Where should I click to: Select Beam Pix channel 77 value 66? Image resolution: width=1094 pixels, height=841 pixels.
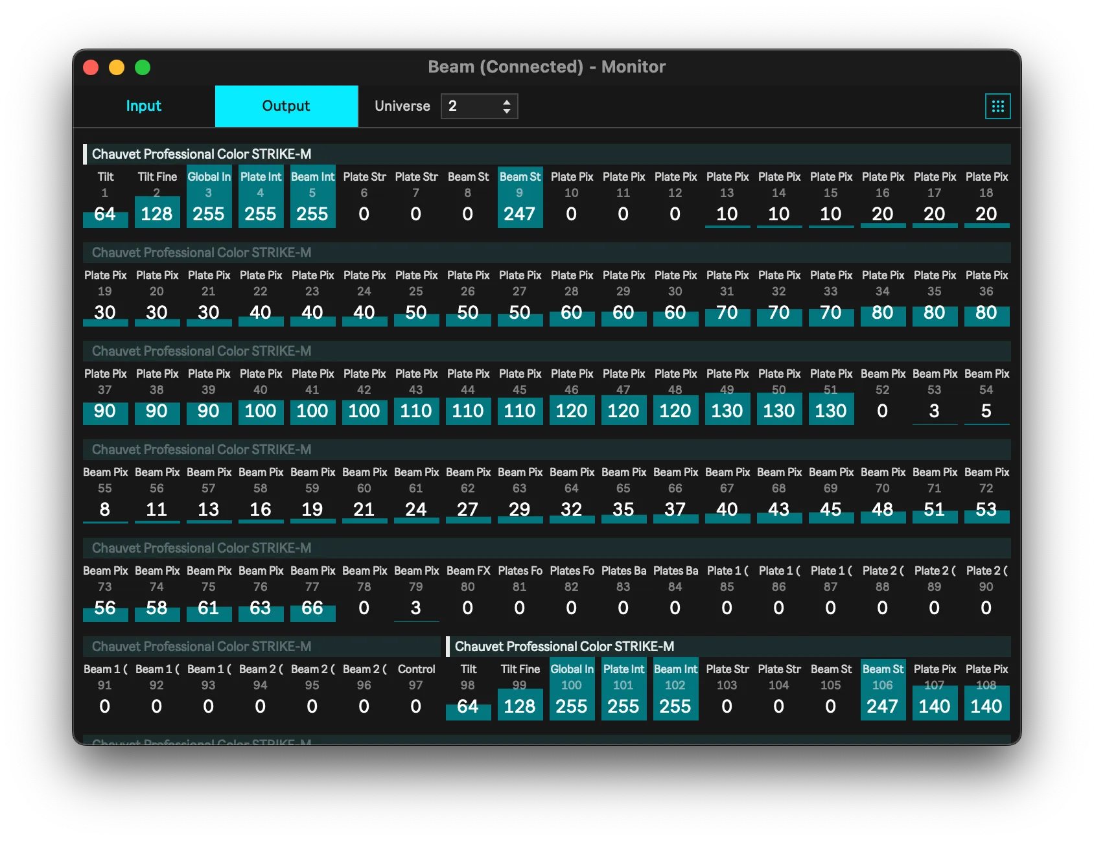(312, 592)
